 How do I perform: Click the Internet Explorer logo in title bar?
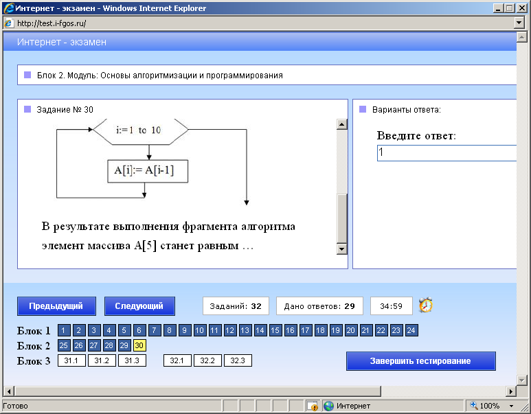pos(9,8)
